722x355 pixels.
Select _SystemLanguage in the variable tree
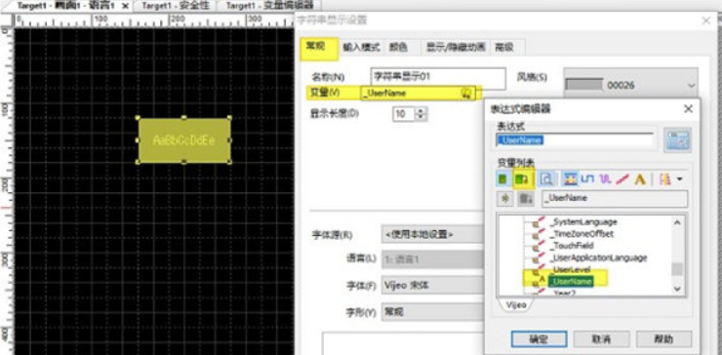(x=582, y=222)
